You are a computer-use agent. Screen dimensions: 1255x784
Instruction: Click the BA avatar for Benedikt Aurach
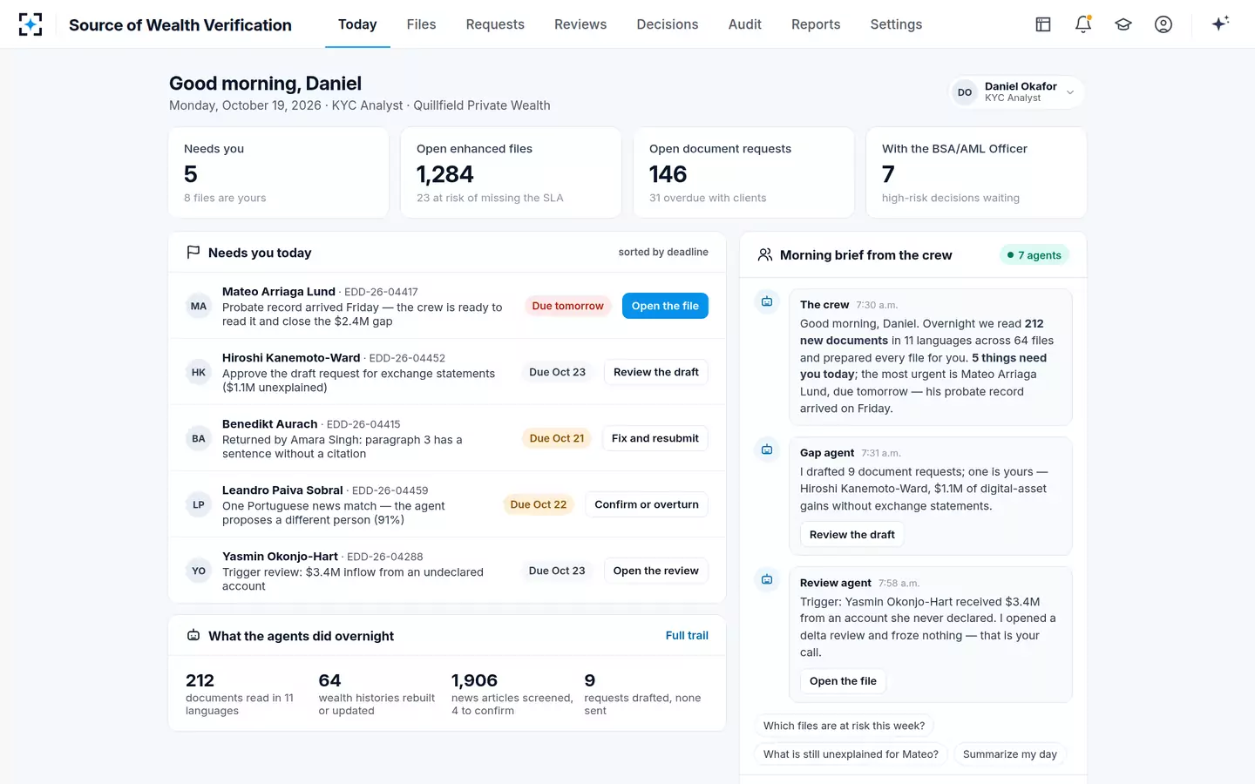(x=199, y=438)
